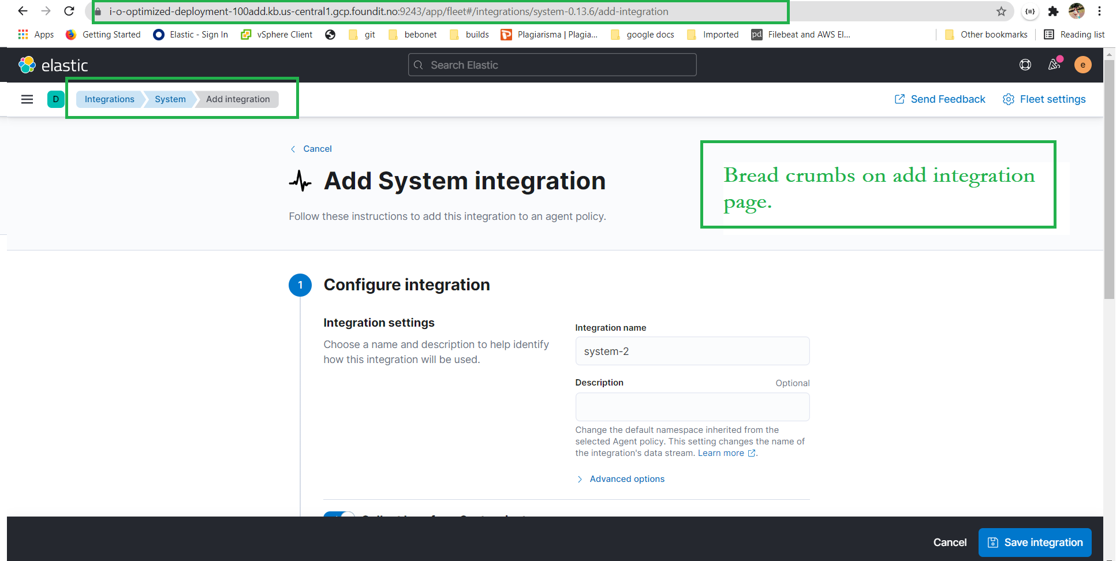Open the help lifebuoy icon
The width and height of the screenshot is (1120, 561).
(x=1025, y=65)
